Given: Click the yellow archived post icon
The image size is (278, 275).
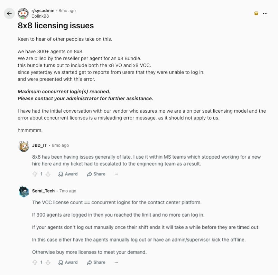Looking at the screenshot, I should click(x=256, y=13).
